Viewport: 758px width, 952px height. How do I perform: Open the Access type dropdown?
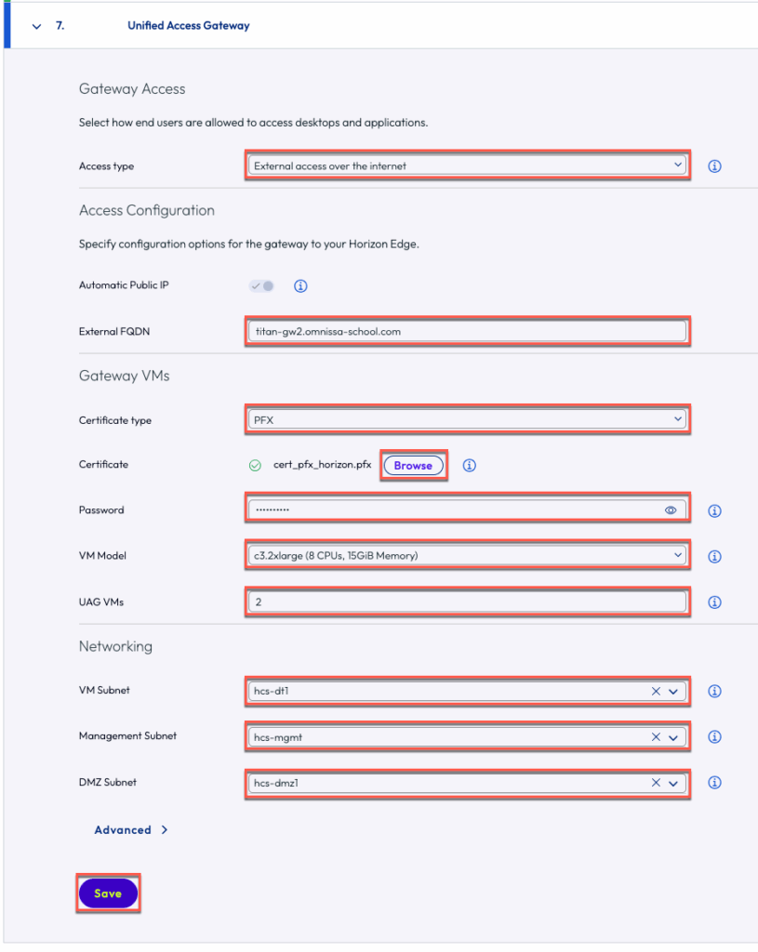pos(466,166)
